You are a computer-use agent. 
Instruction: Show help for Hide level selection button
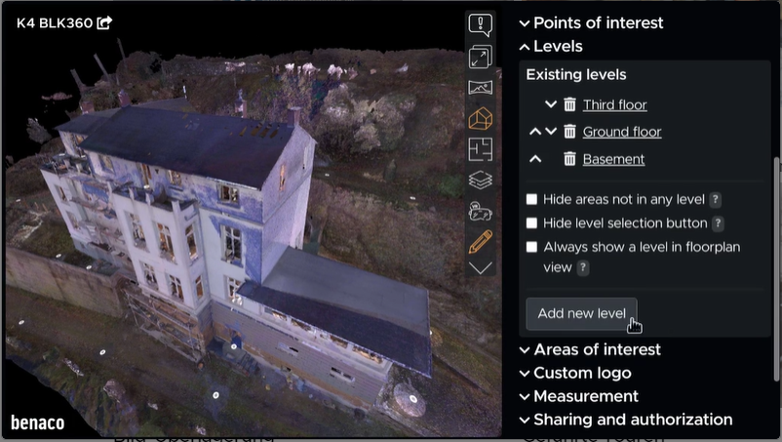point(718,223)
